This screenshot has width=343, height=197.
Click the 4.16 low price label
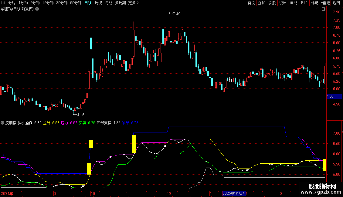[81, 115]
